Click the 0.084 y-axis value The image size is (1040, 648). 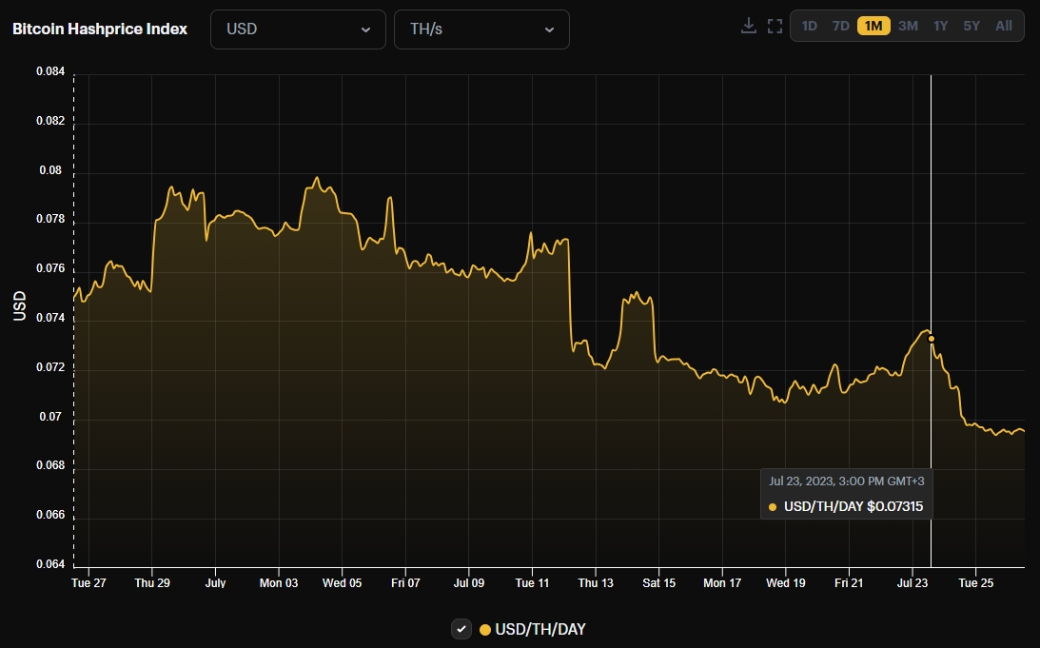pyautogui.click(x=50, y=71)
